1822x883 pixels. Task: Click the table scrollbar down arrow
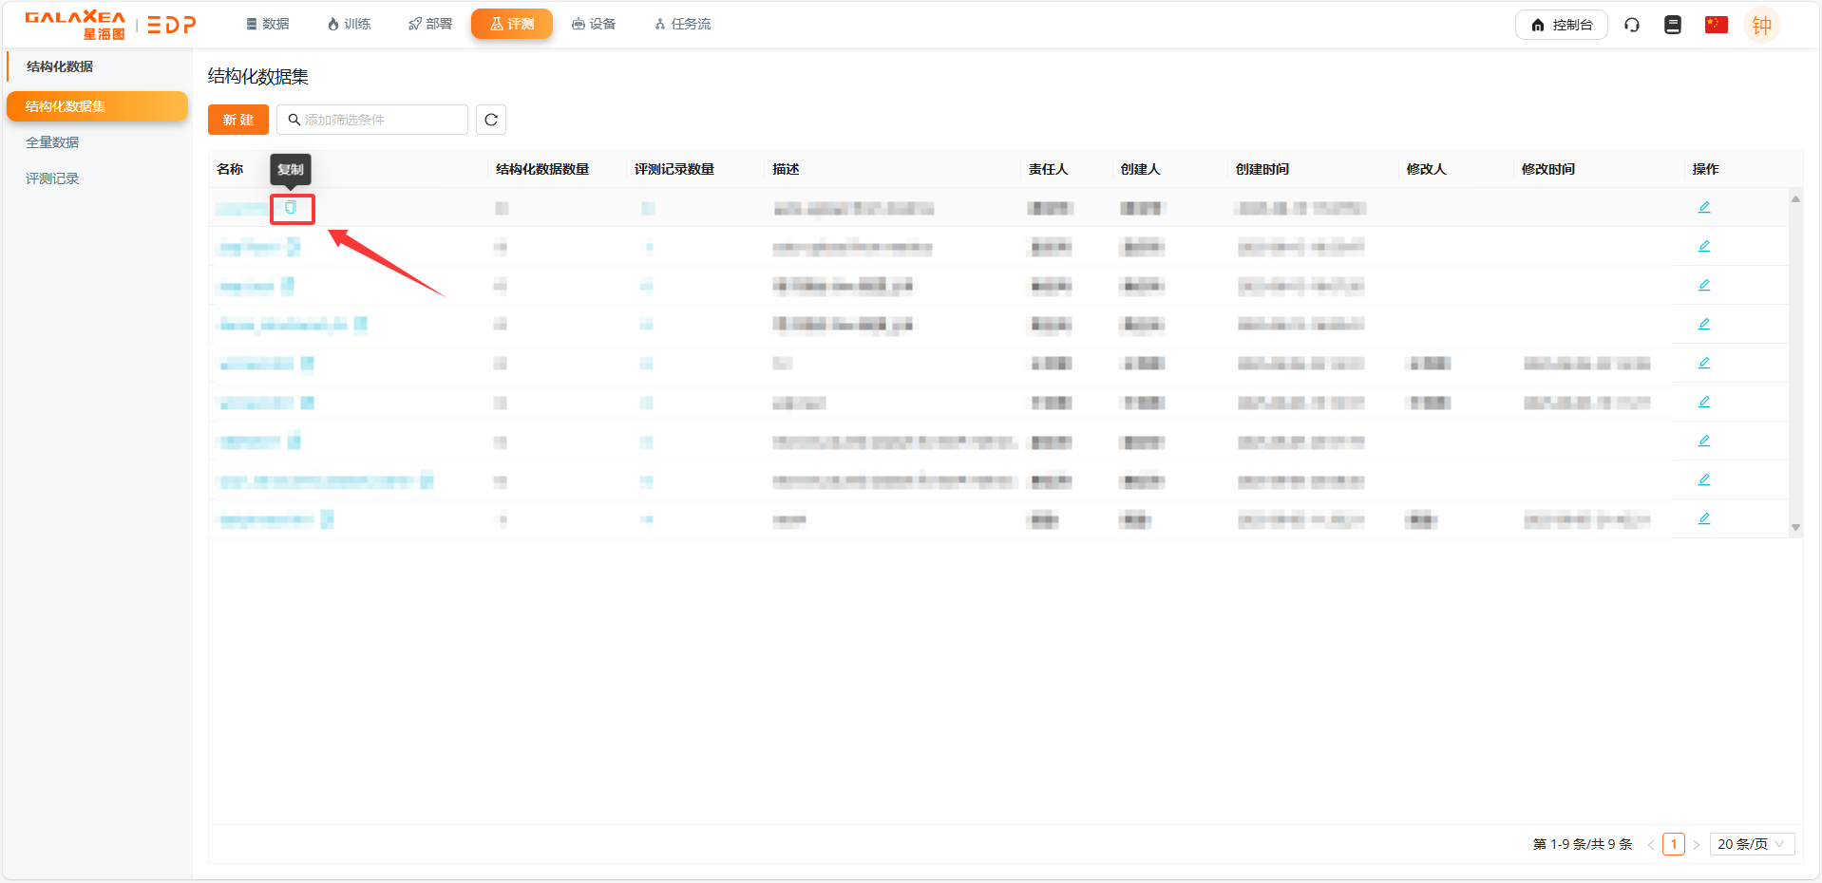[1795, 527]
